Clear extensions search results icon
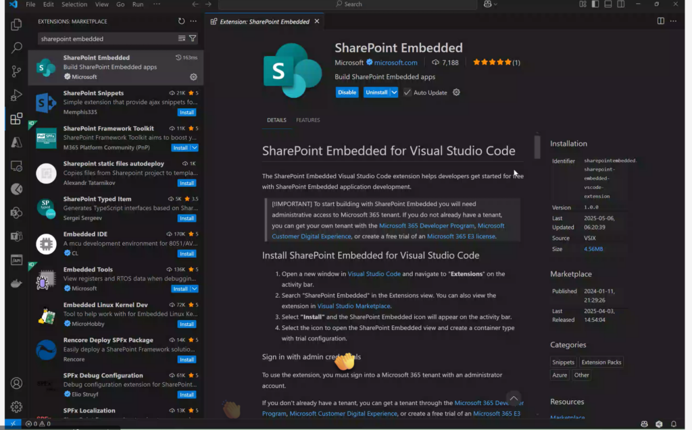 pos(181,38)
